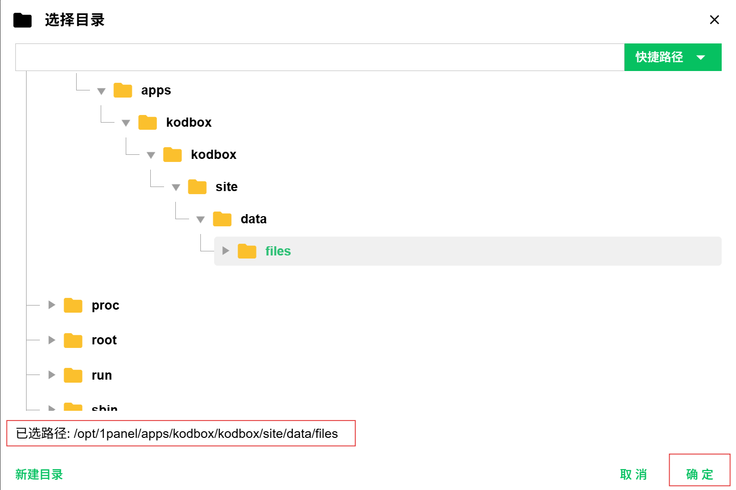Click the root folder icon

(x=73, y=340)
